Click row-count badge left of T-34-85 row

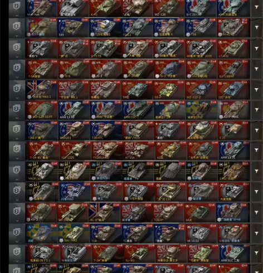tap(17, 149)
